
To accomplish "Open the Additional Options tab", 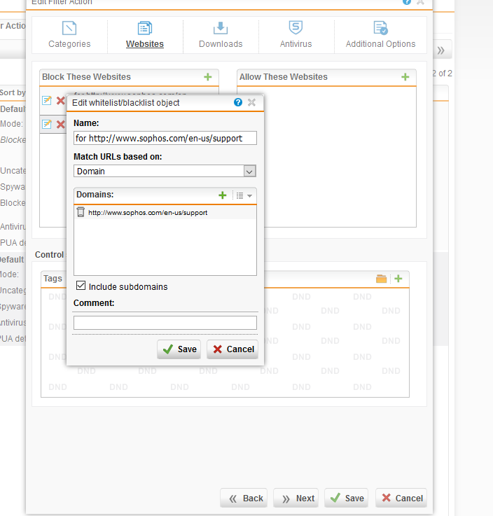I will coord(380,35).
